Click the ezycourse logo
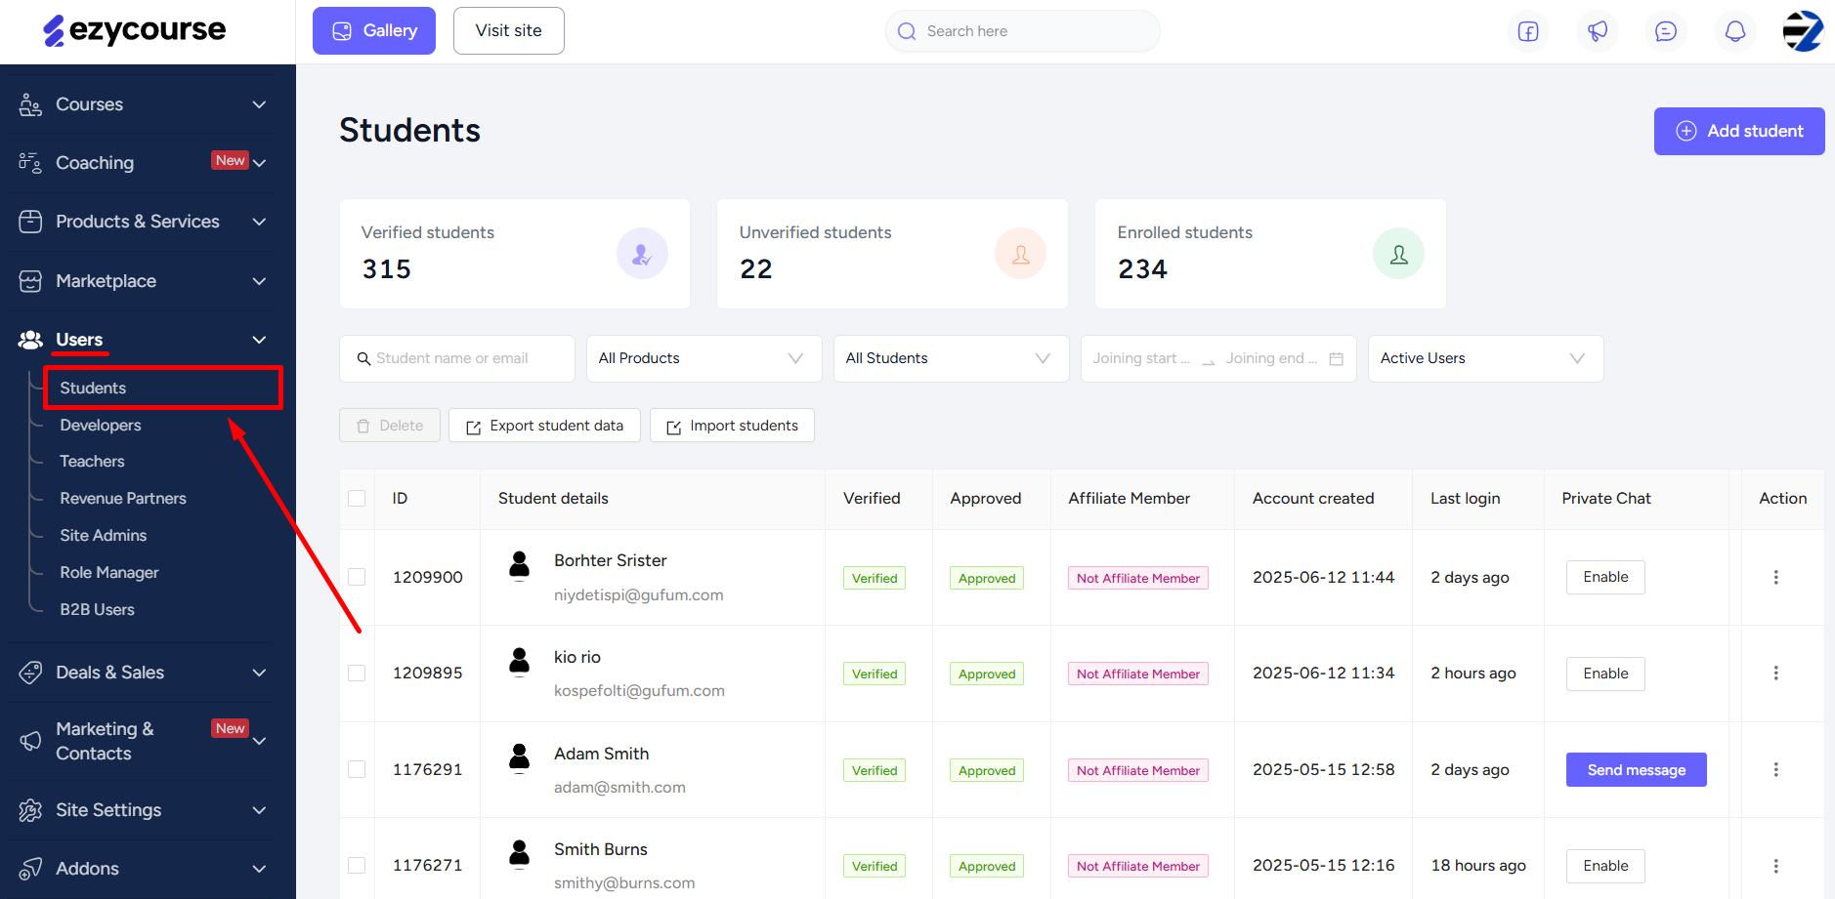This screenshot has height=899, width=1835. (135, 30)
